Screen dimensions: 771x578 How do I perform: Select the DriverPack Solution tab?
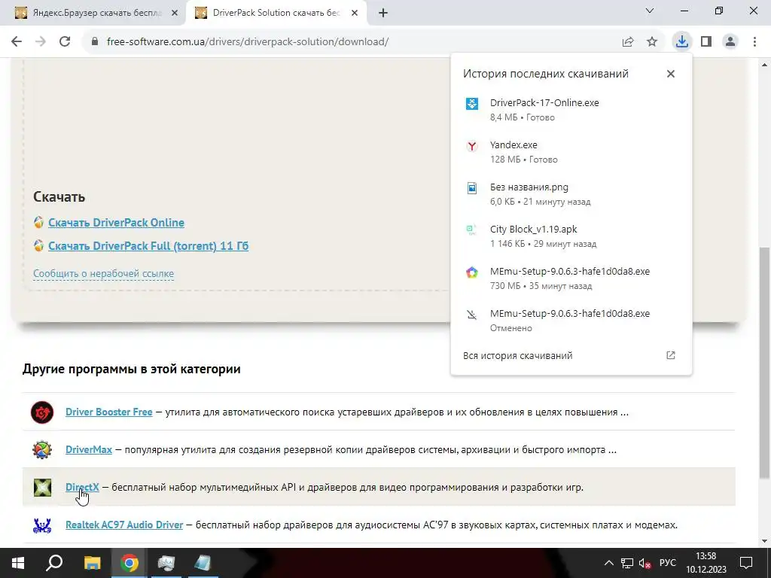(276, 13)
